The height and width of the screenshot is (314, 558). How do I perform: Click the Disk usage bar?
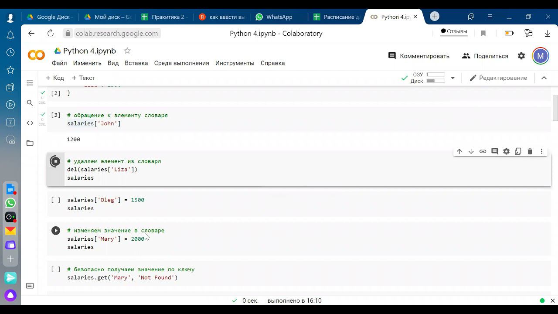click(x=436, y=81)
